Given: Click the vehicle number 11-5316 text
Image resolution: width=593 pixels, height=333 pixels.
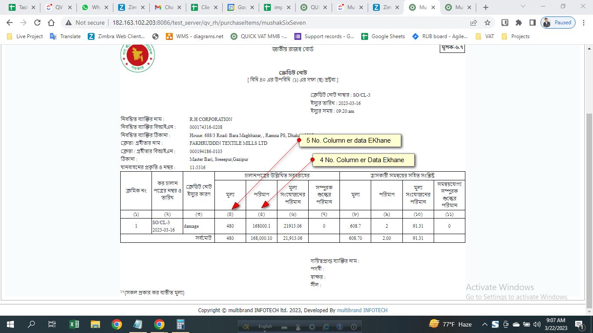Looking at the screenshot, I should pyautogui.click(x=198, y=167).
